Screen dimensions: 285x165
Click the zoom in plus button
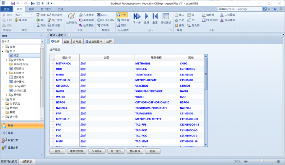click(278, 161)
